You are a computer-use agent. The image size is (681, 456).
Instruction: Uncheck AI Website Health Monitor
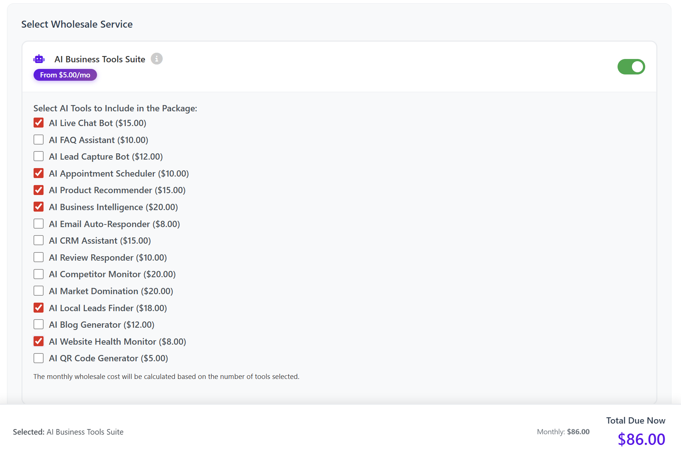39,341
